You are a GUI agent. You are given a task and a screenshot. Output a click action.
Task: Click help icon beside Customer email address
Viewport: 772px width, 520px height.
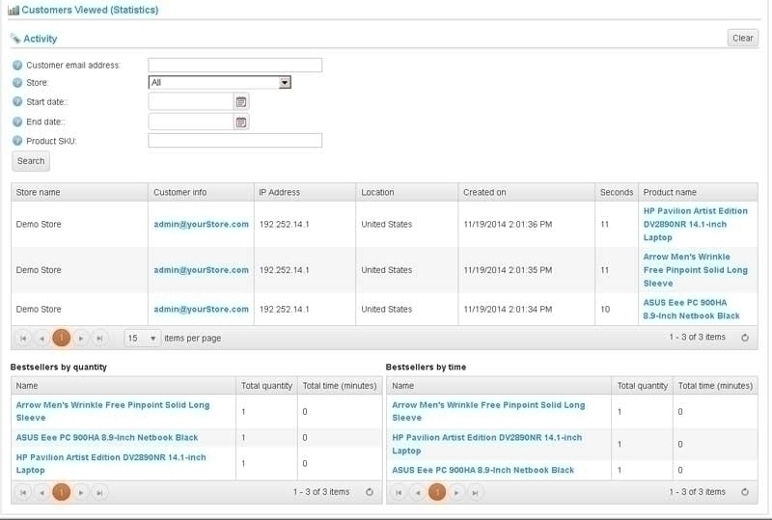(x=17, y=65)
